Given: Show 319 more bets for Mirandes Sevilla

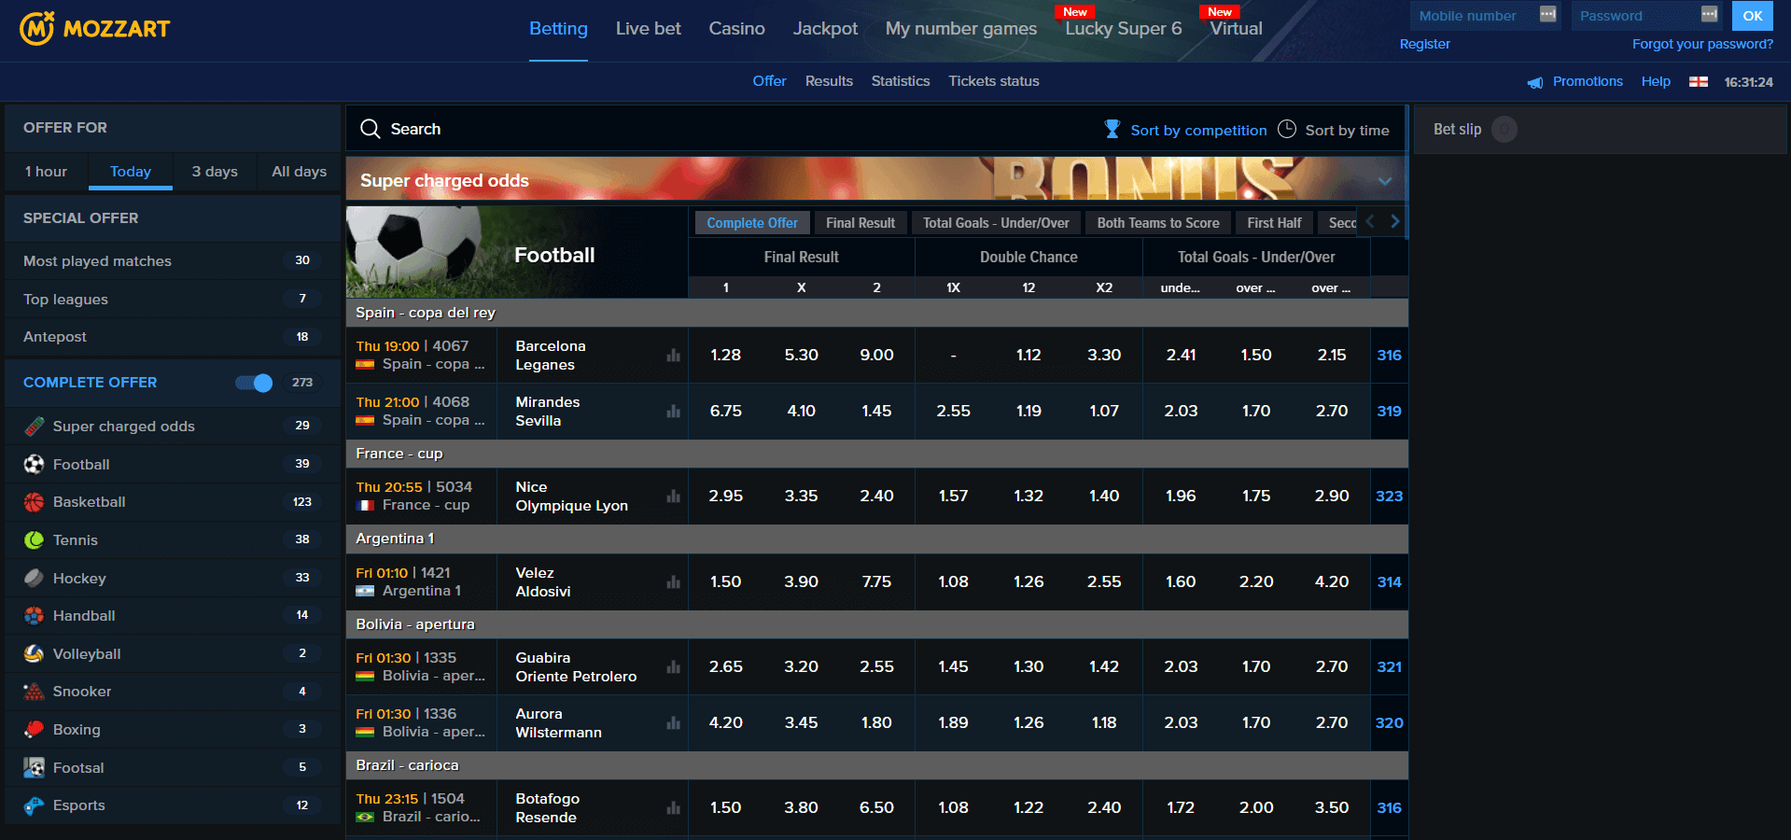Looking at the screenshot, I should coord(1389,411).
